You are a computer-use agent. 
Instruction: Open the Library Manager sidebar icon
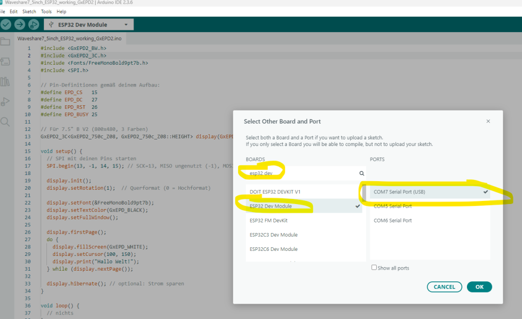[x=5, y=81]
